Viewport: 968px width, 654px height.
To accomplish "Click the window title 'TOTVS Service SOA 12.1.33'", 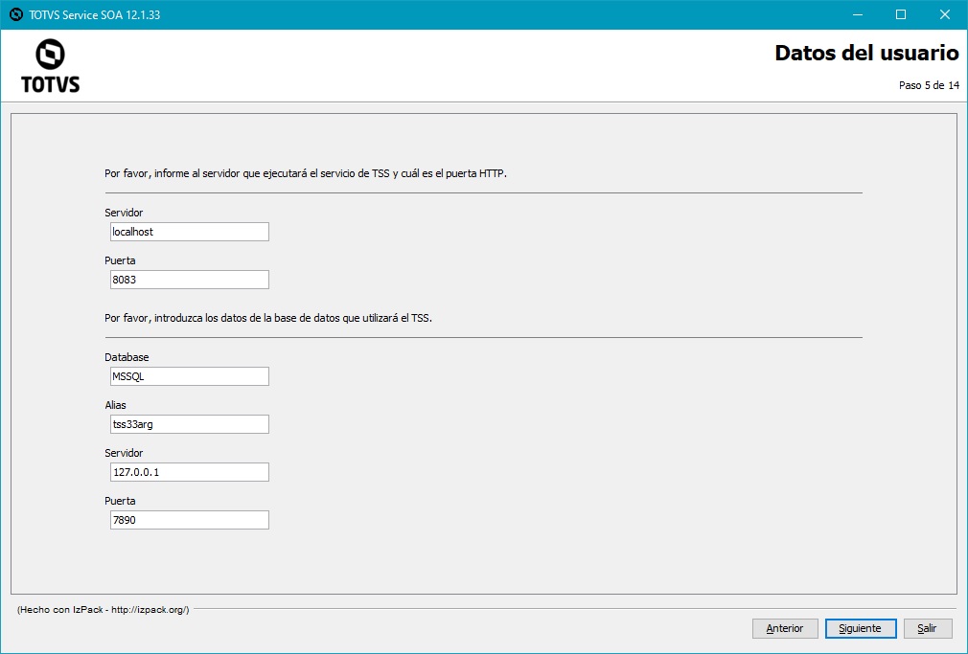I will click(95, 14).
